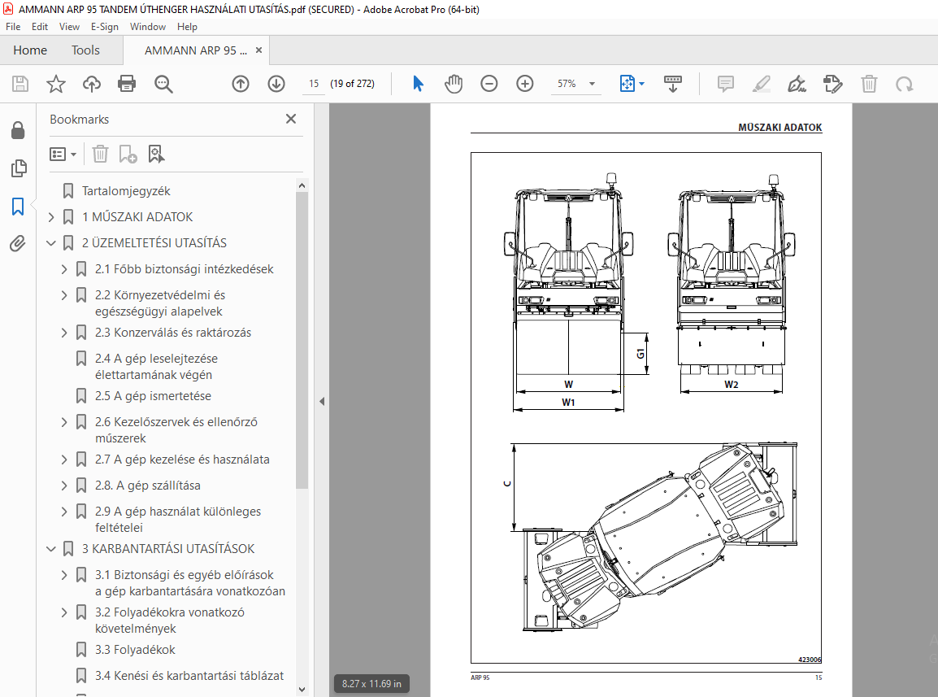Screen dimensions: 938x697
Task: Open the zoom level dropdown
Action: point(593,84)
